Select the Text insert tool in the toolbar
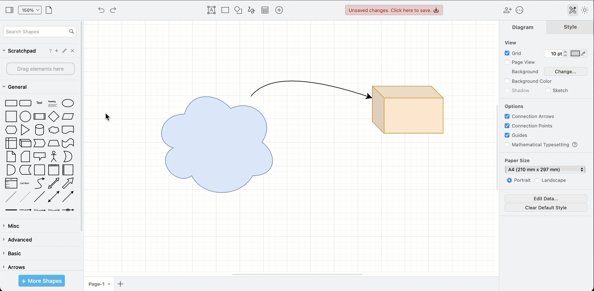 point(211,10)
